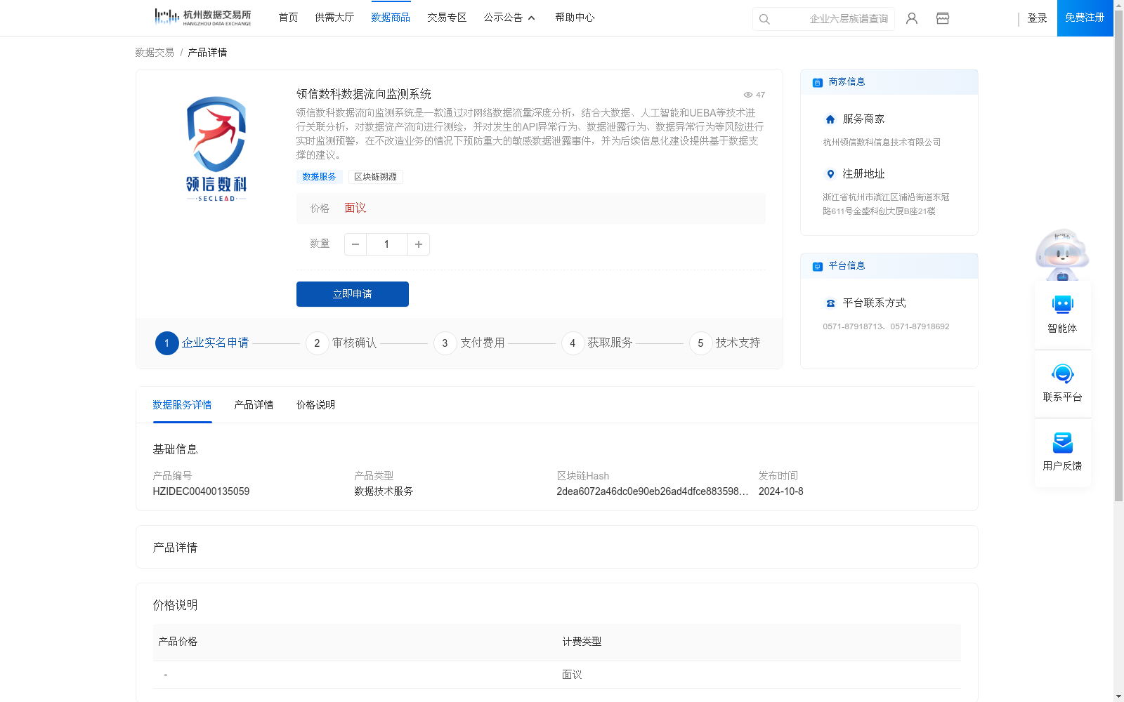
Task: Open 数据商品 navigation item
Action: pyautogui.click(x=391, y=18)
